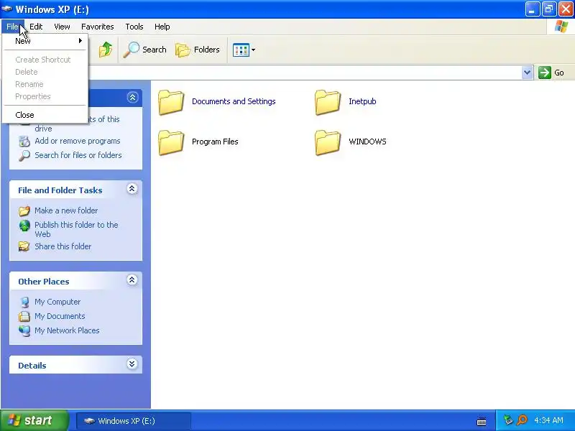Click the orange magnifier tray icon
Image resolution: width=575 pixels, height=431 pixels.
[x=522, y=420]
